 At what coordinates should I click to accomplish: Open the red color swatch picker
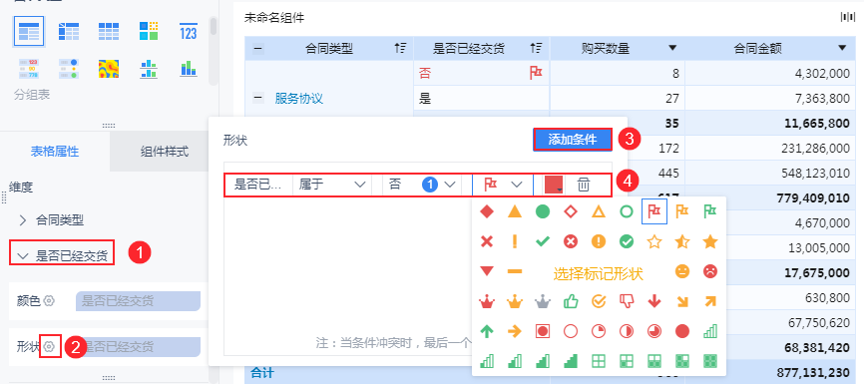tap(554, 185)
